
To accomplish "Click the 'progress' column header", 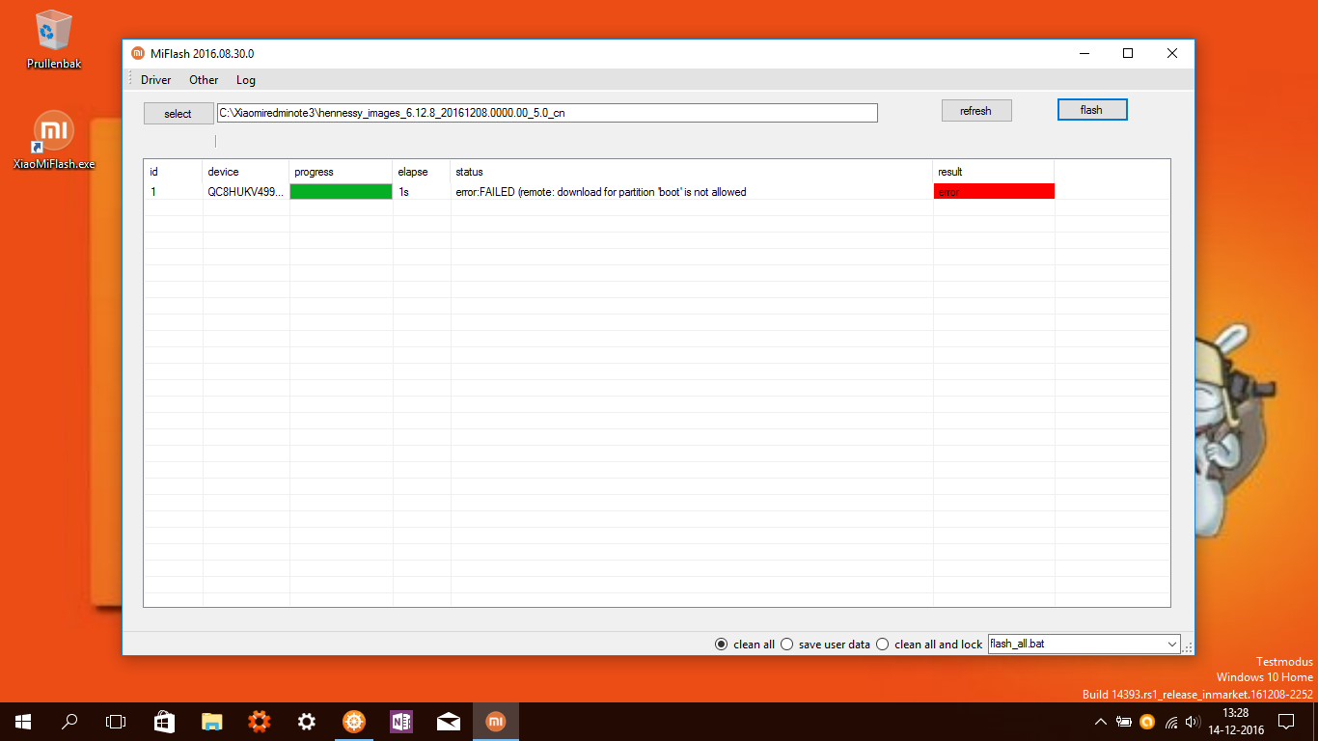I will pos(341,172).
